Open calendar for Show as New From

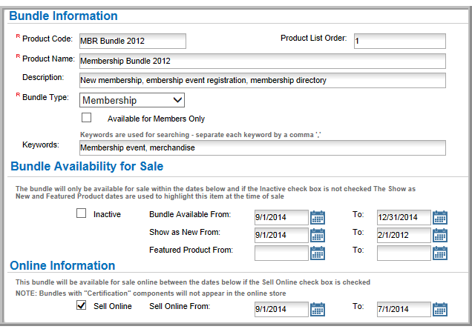coord(318,235)
